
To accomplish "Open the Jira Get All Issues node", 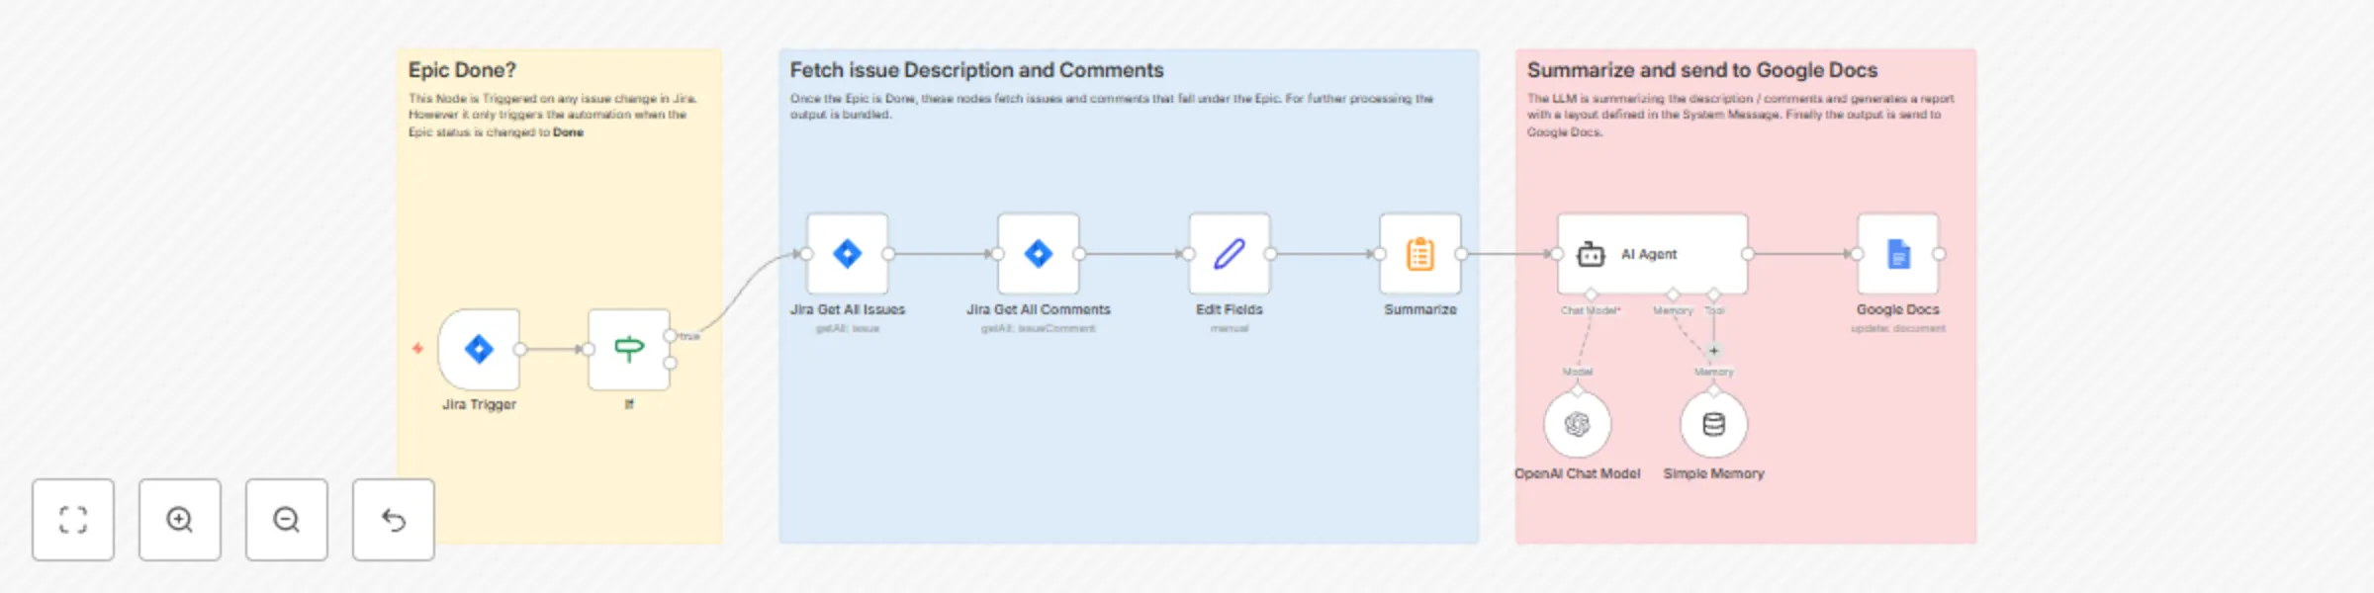I will tap(848, 254).
